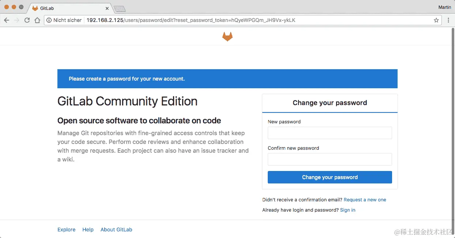Open a new browser tab

point(120,8)
